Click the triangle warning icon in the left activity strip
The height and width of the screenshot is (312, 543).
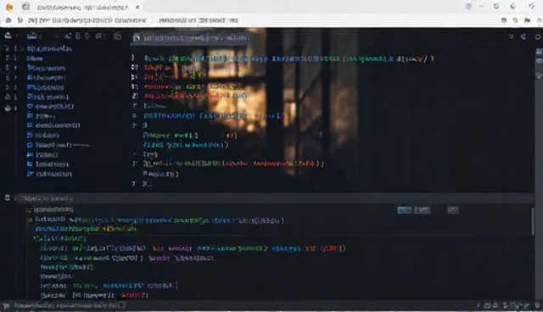tap(8, 97)
